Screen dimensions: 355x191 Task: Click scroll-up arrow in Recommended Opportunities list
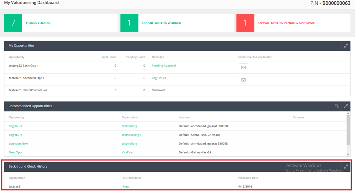coord(348,113)
